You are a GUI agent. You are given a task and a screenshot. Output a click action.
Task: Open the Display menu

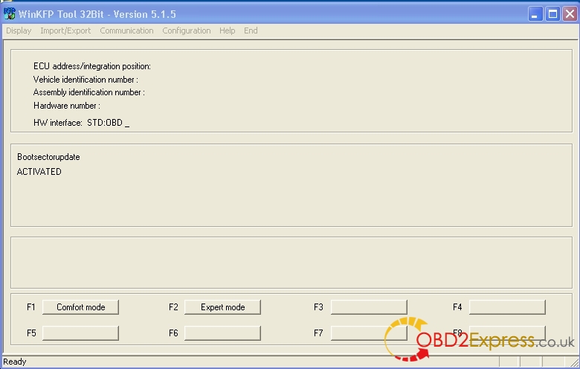click(19, 31)
